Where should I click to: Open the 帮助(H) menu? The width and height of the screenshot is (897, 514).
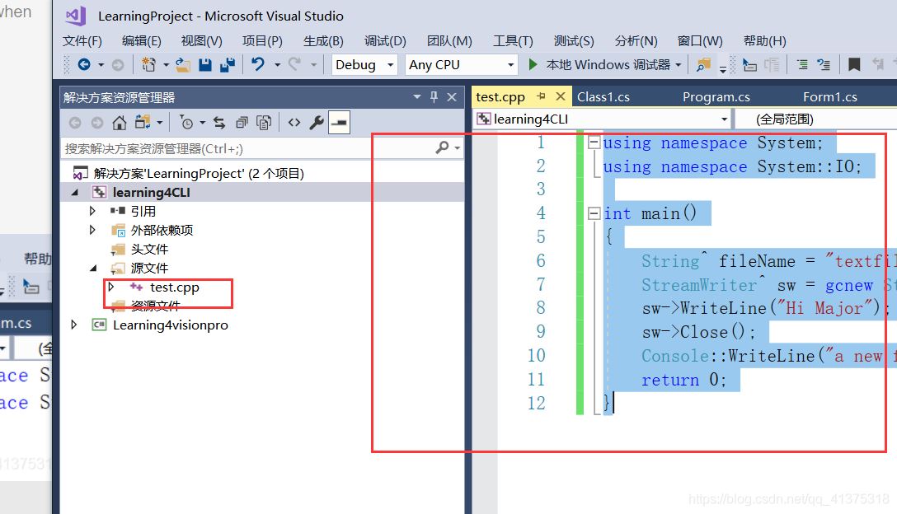pos(764,41)
